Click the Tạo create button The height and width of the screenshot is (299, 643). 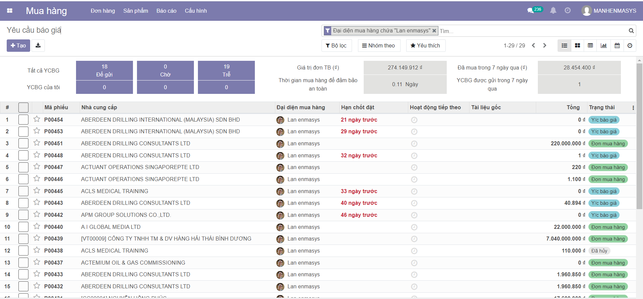[18, 45]
